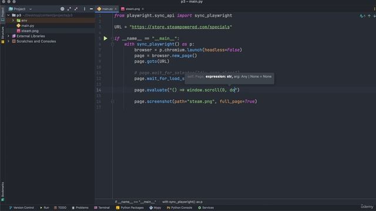Viewport: 376px width, 211px height.
Task: Click the select opened file target icon
Action: point(62,9)
